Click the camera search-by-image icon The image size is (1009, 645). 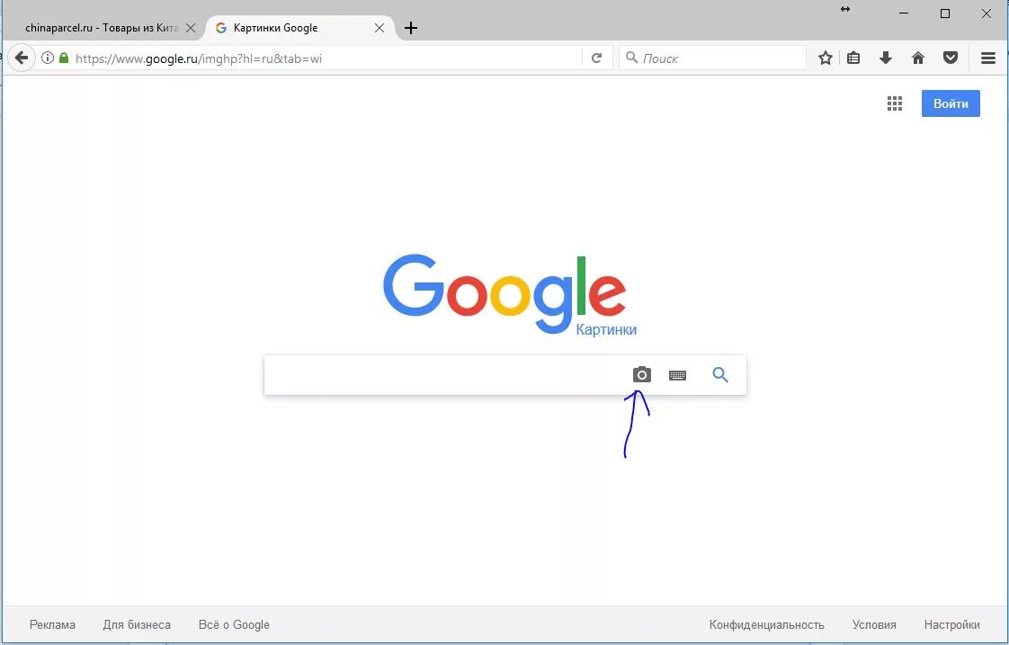[641, 374]
